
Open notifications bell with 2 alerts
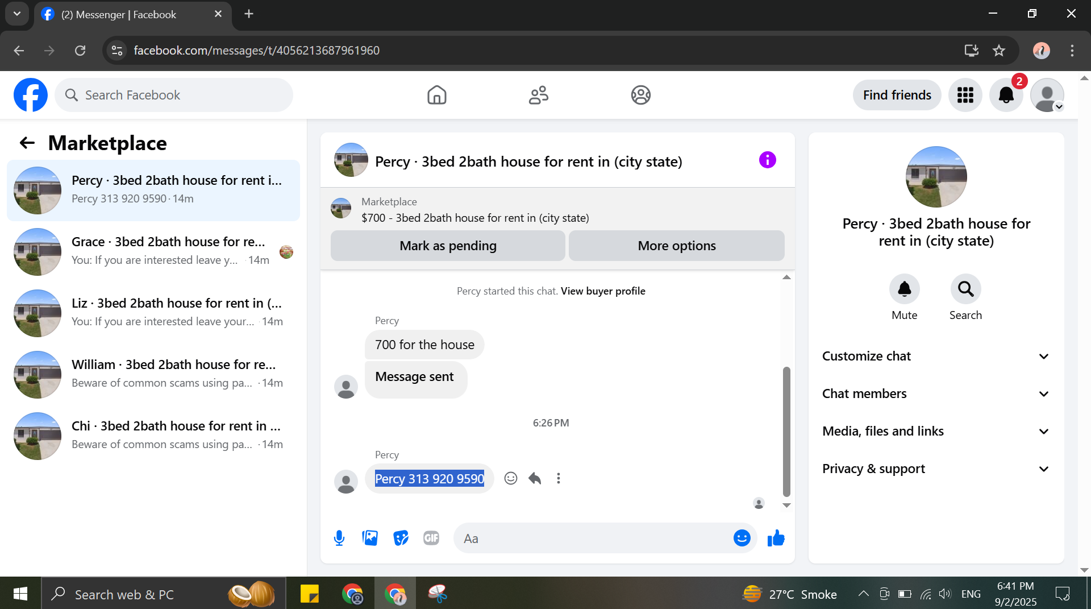pyautogui.click(x=1006, y=95)
